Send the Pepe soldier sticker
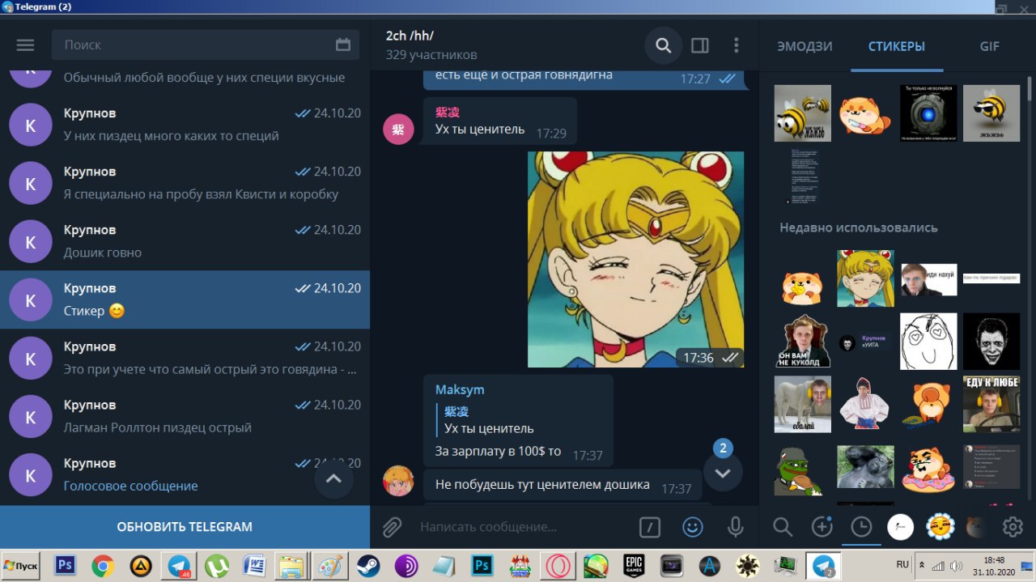 pos(799,469)
